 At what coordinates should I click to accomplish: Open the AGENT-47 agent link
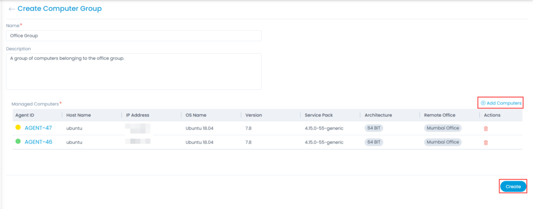(x=38, y=127)
